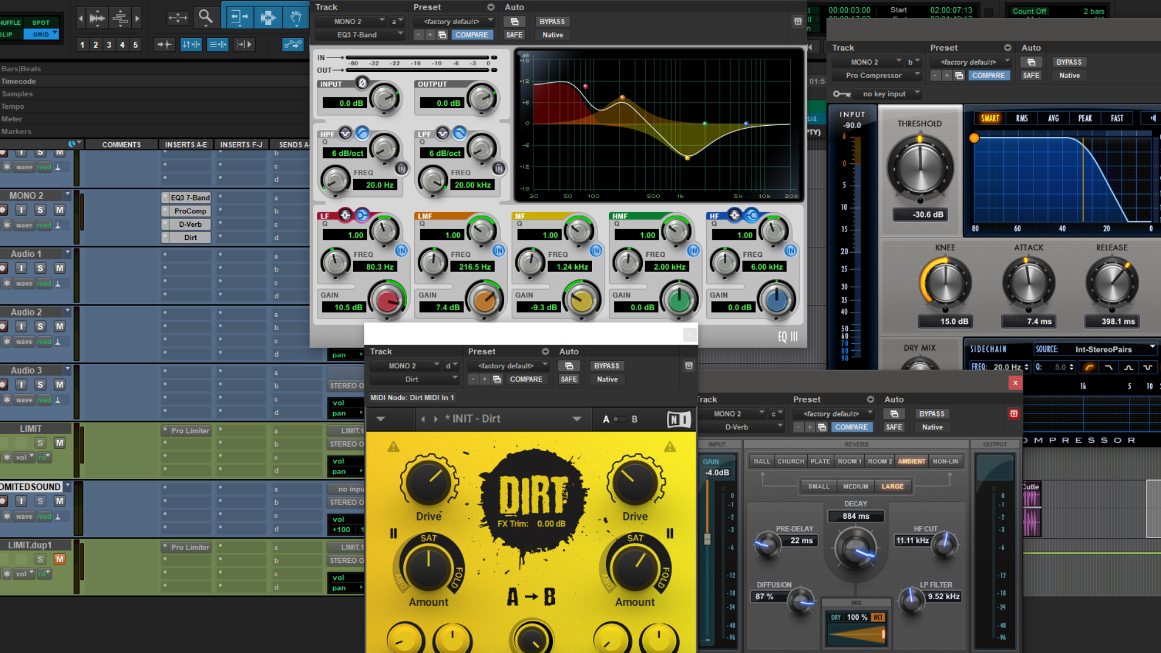This screenshot has width=1161, height=653.
Task: Select the Zoomer magnifier tool
Action: click(x=206, y=17)
